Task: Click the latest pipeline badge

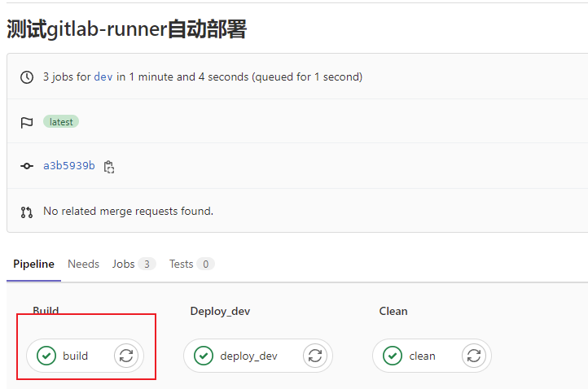Action: pos(61,122)
